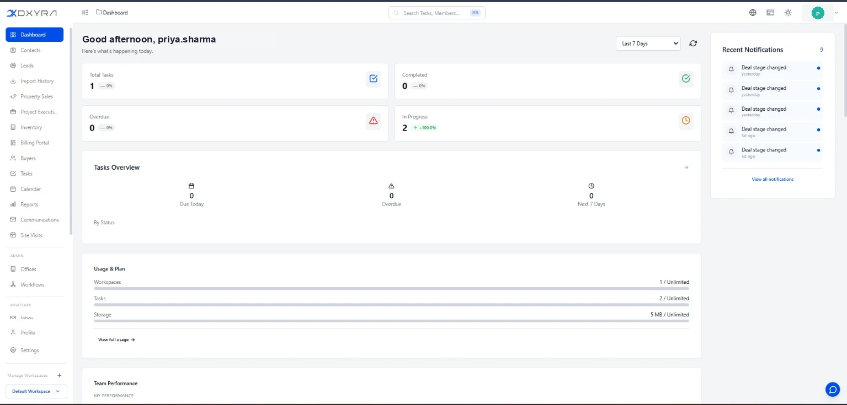Click the +100.0% In Progress badge

424,128
